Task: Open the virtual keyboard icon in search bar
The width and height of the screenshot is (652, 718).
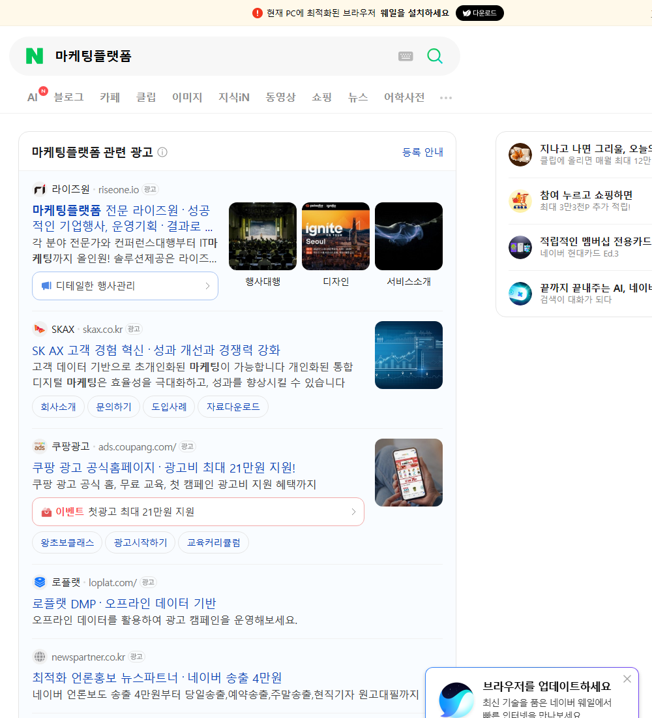Action: (406, 56)
